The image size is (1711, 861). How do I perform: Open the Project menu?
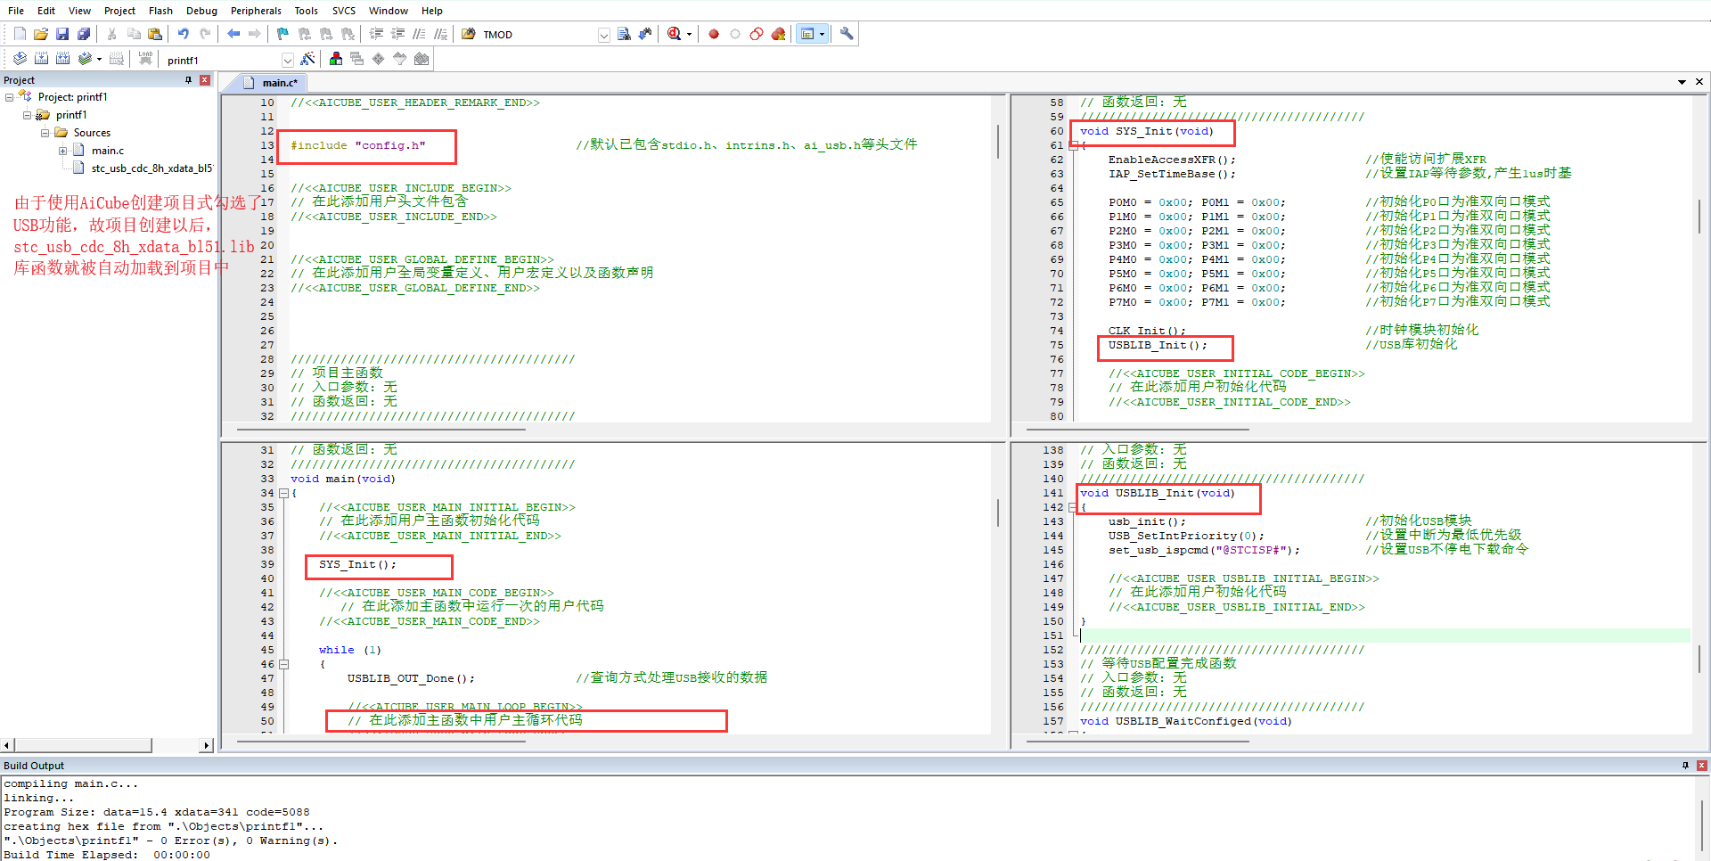[x=119, y=11]
